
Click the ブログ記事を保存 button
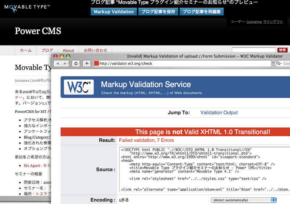(158, 12)
